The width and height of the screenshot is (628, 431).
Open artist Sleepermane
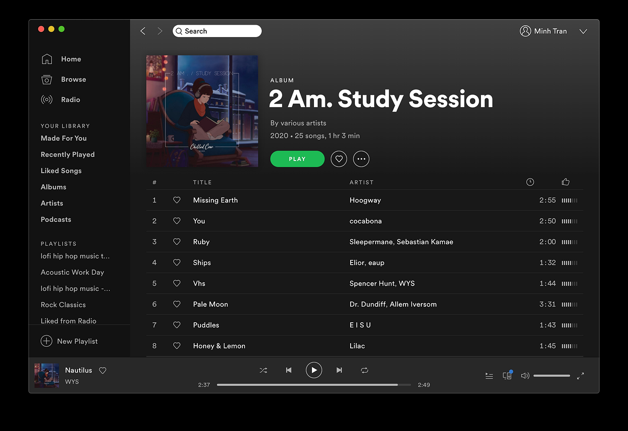click(371, 242)
